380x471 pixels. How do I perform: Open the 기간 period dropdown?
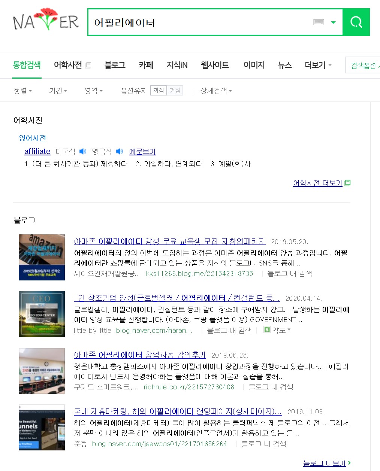point(58,91)
